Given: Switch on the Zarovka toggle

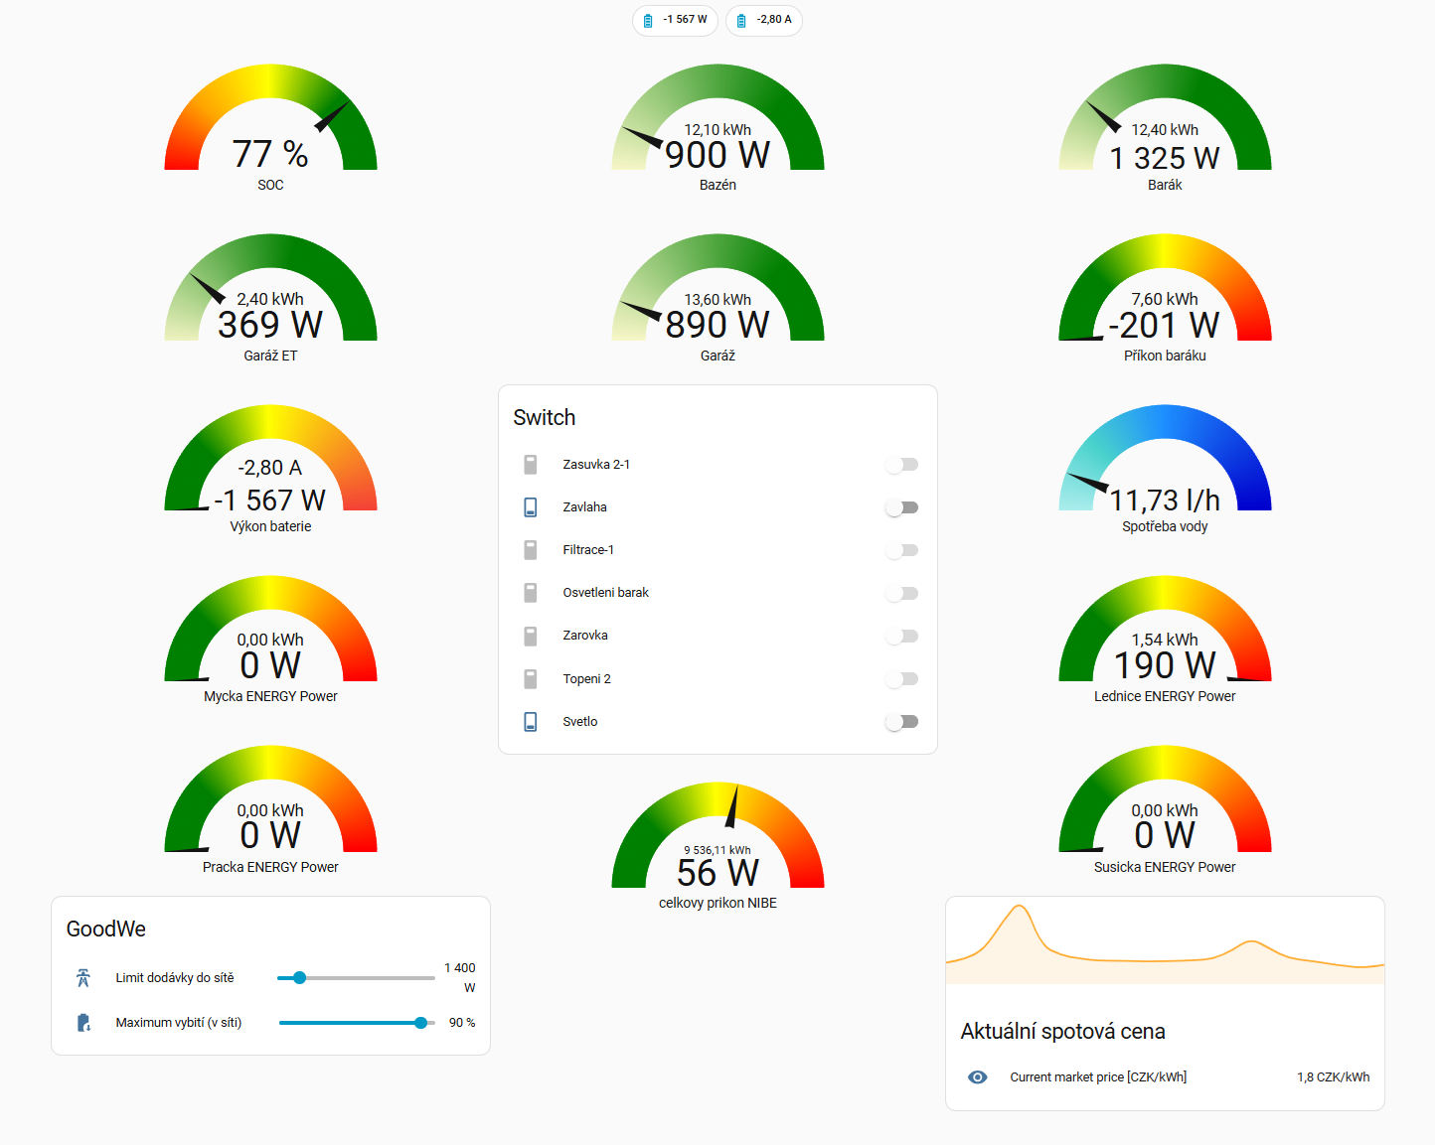Looking at the screenshot, I should (x=902, y=637).
